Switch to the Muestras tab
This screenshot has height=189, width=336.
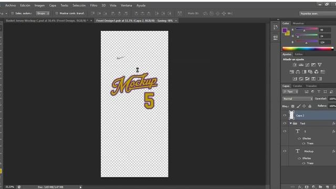pyautogui.click(x=298, y=23)
